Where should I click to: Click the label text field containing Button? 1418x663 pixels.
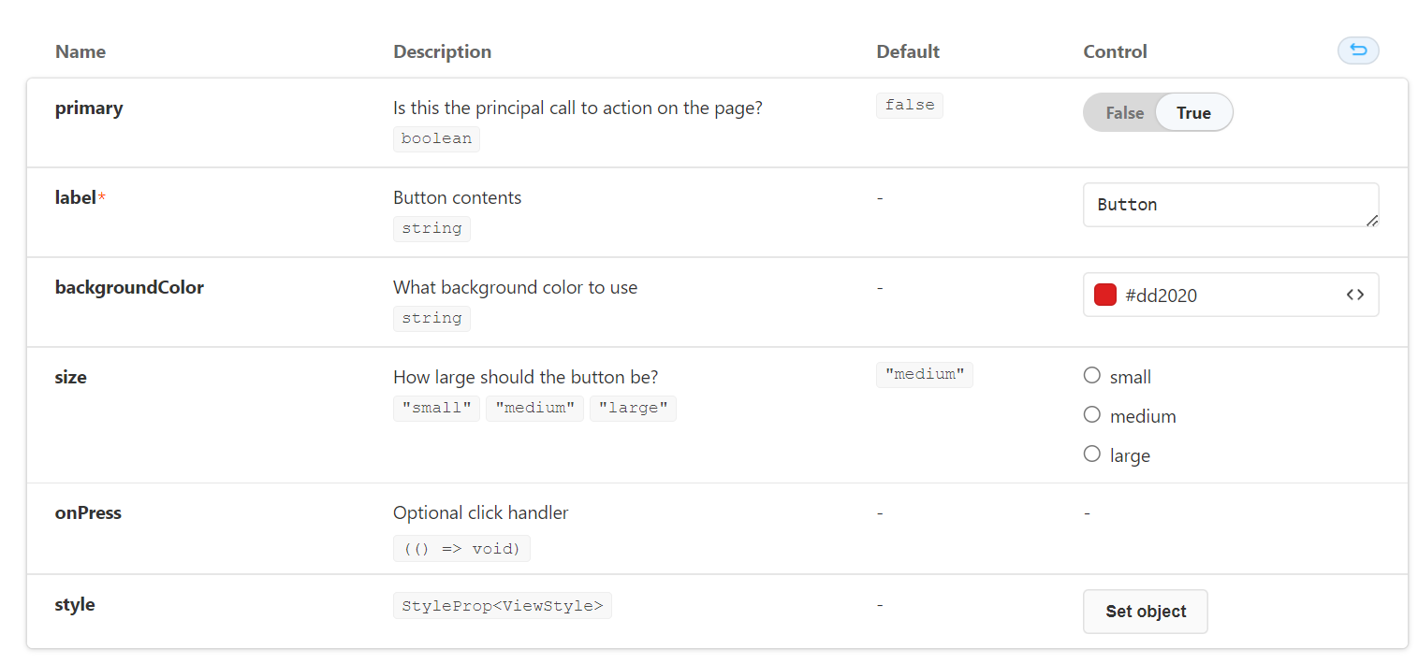click(1217, 205)
